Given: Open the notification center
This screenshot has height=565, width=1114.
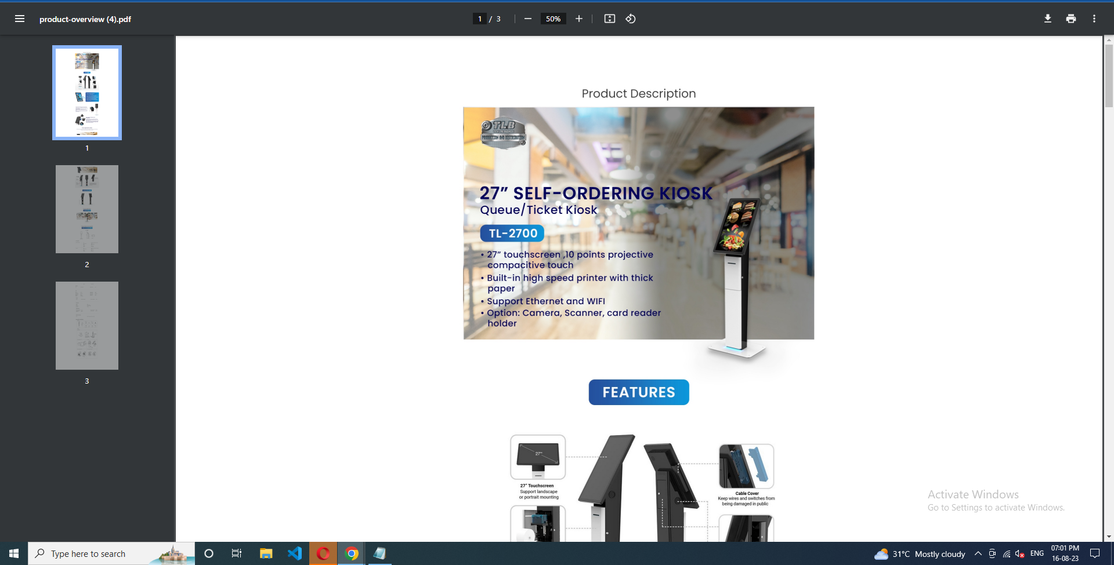Looking at the screenshot, I should [x=1095, y=553].
